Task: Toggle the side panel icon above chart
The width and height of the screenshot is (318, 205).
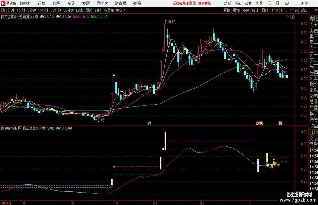Action: point(292,17)
